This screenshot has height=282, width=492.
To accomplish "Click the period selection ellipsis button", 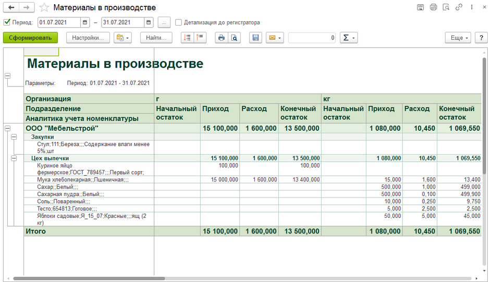I will coord(164,22).
